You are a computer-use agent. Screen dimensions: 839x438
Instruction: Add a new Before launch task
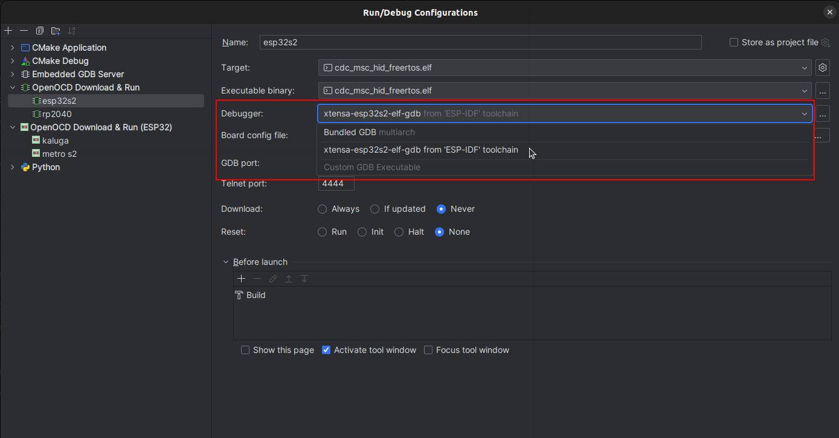pos(242,278)
